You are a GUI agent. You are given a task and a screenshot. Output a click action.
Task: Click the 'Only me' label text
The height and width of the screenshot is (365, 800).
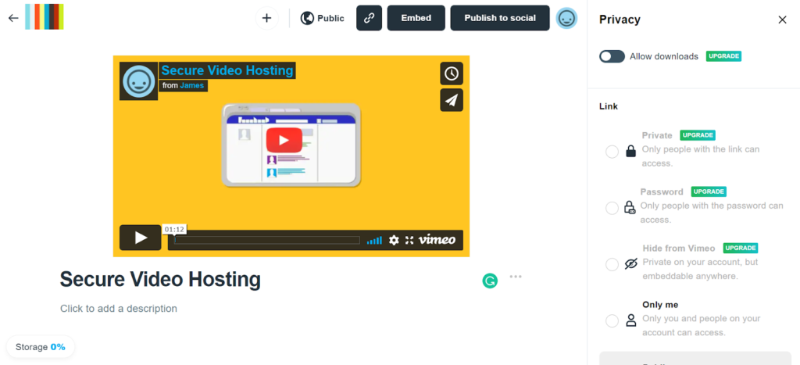point(660,305)
